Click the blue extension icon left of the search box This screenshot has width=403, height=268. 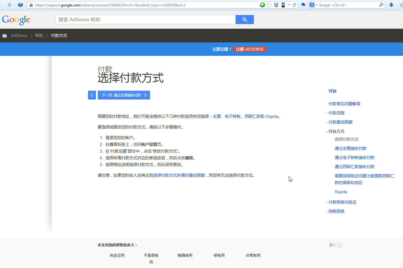tap(303, 5)
